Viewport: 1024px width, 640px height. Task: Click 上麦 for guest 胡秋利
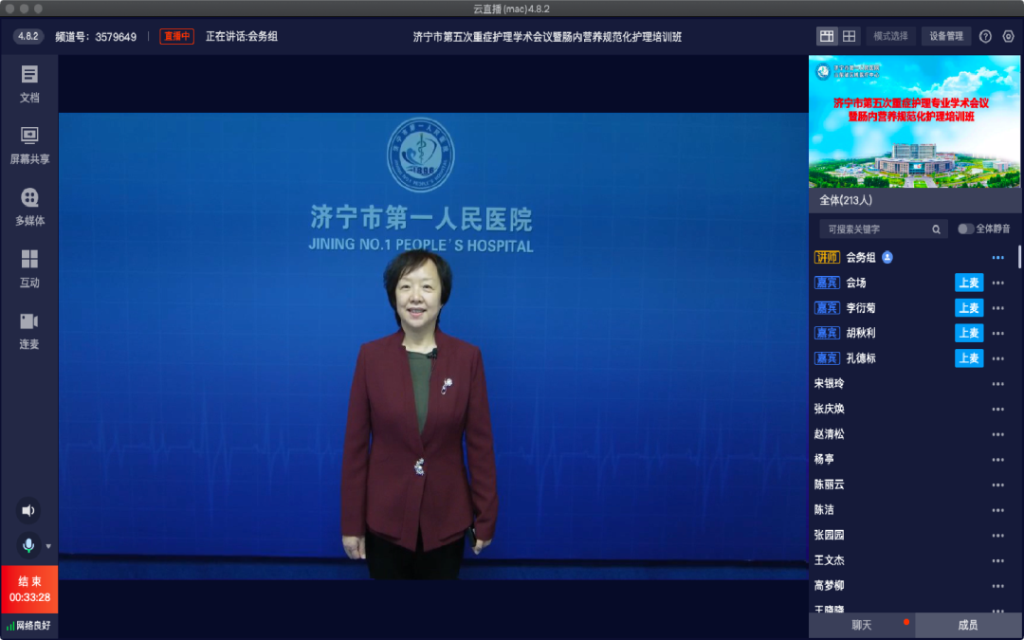pos(969,333)
